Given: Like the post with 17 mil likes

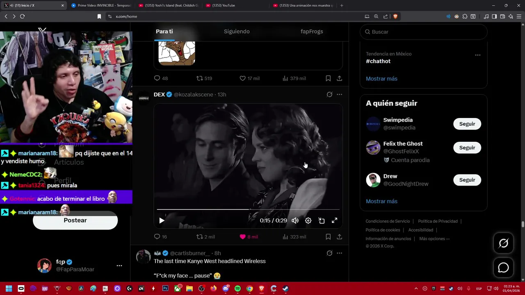Looking at the screenshot, I should coord(249,78).
